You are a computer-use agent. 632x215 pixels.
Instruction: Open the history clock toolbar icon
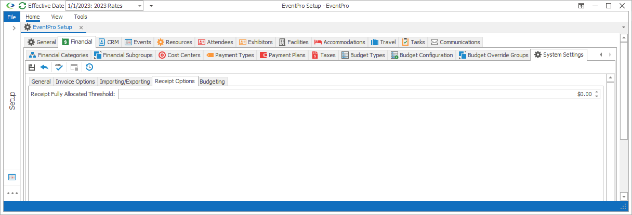89,67
